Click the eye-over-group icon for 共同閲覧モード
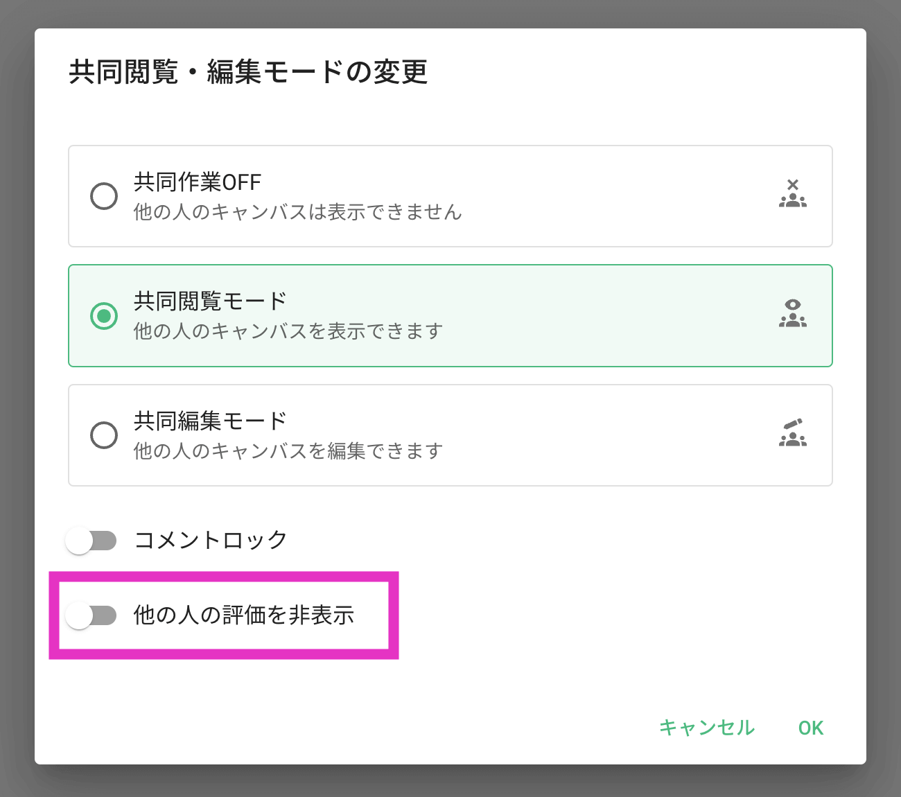Screen dimensions: 901x797 (x=793, y=313)
